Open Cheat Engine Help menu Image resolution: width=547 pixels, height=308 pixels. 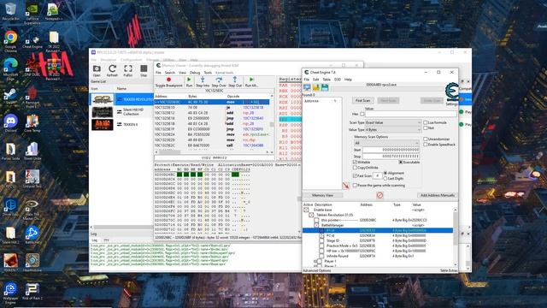click(348, 80)
